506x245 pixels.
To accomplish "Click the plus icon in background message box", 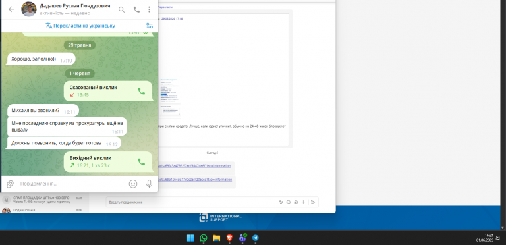I will pos(303,202).
